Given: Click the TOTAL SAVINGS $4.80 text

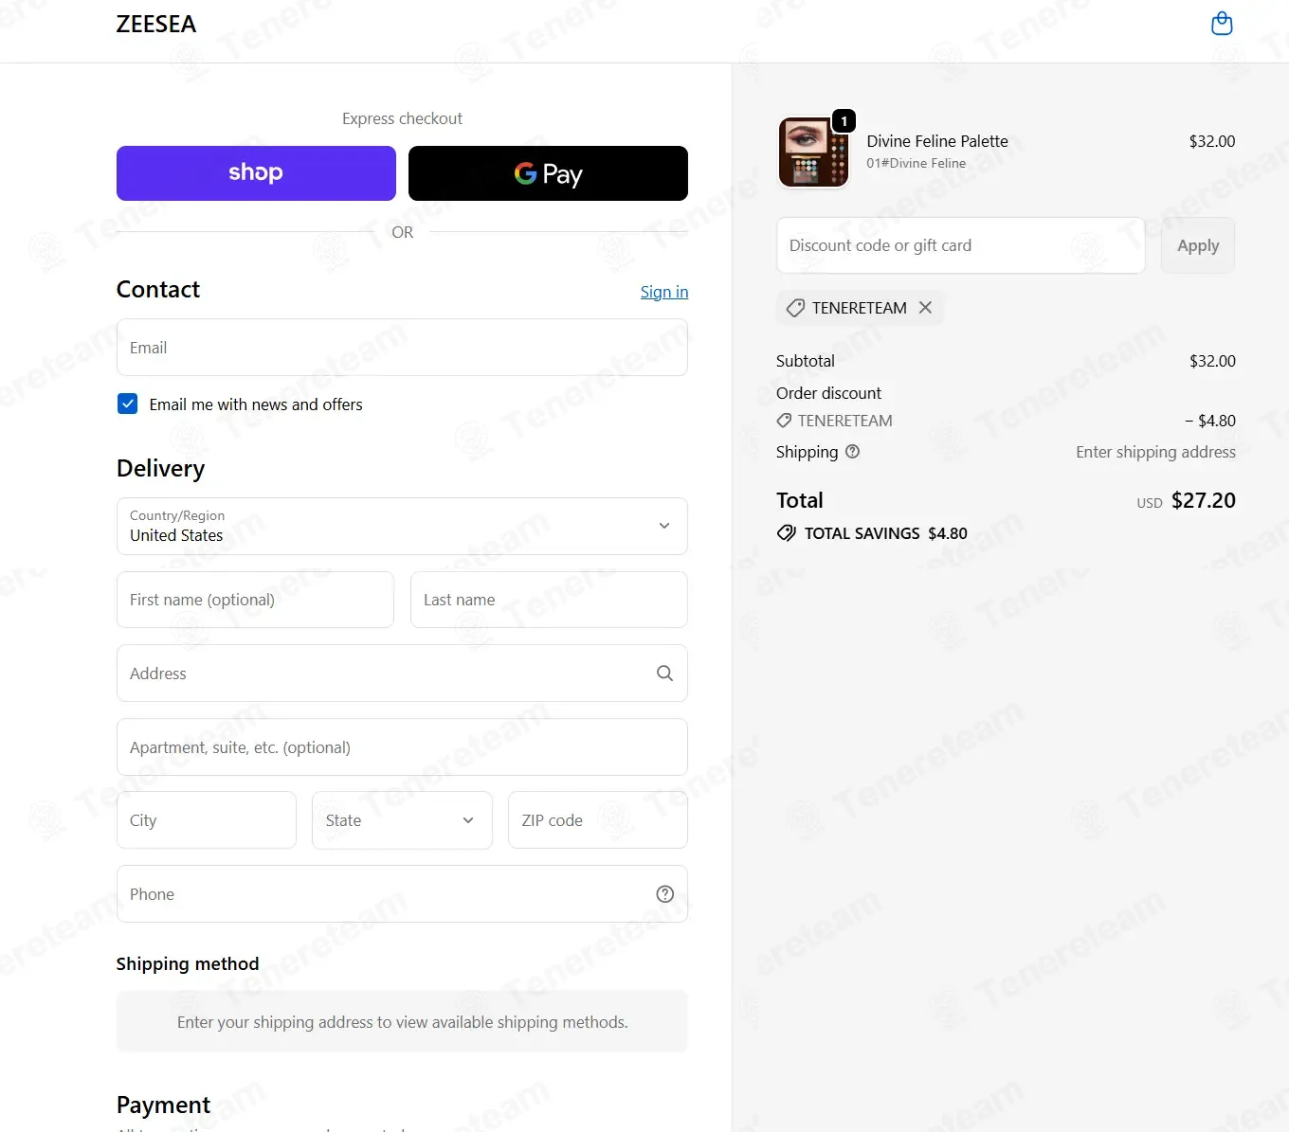Looking at the screenshot, I should click(885, 533).
